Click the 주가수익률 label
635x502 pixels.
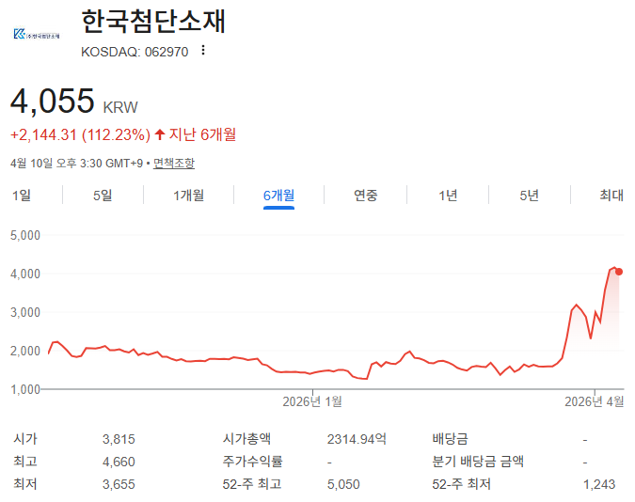tap(252, 462)
